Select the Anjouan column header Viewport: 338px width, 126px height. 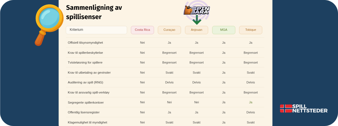coord(197,30)
